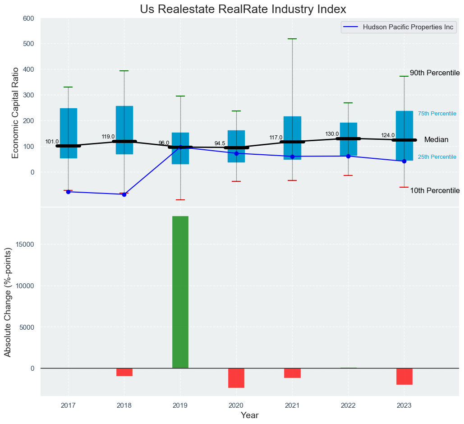
Task: Click the Median annotation text at right
Action: click(436, 140)
